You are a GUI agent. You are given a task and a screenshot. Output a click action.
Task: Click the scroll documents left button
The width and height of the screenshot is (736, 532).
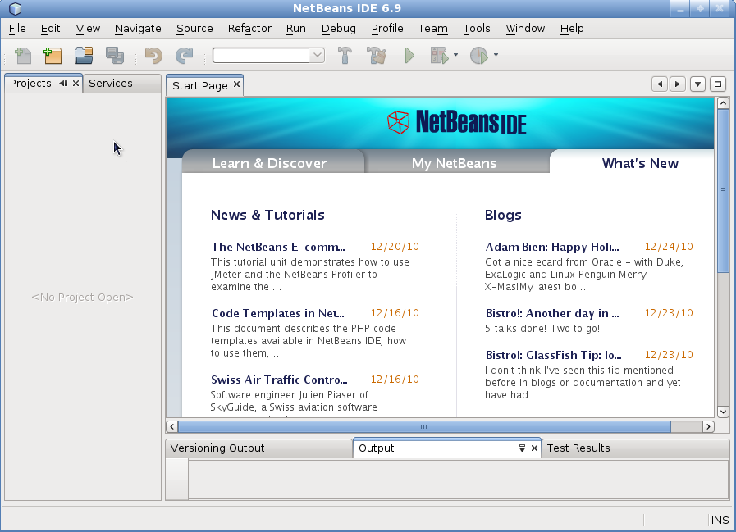[660, 84]
